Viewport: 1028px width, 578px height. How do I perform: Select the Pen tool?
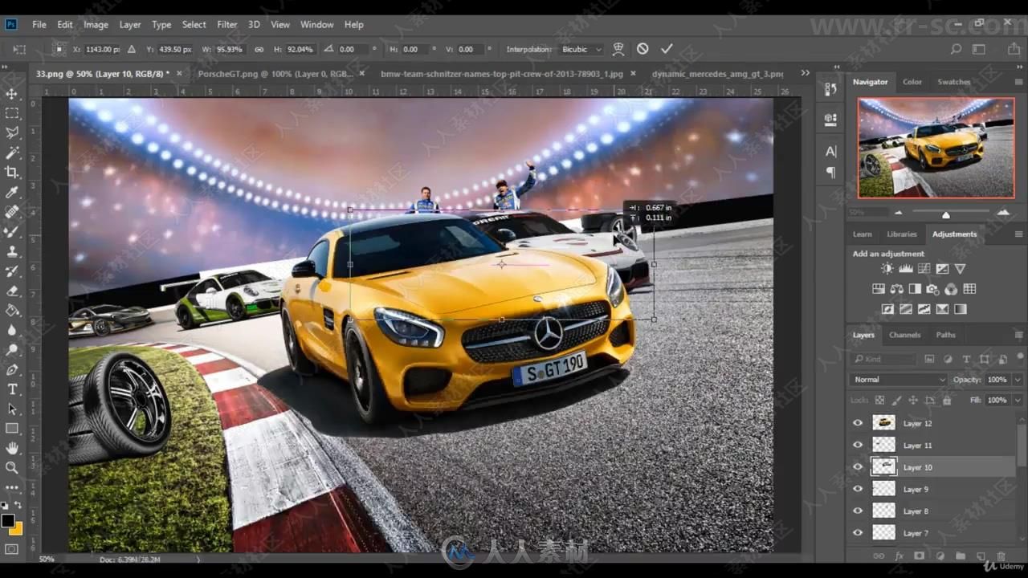12,369
